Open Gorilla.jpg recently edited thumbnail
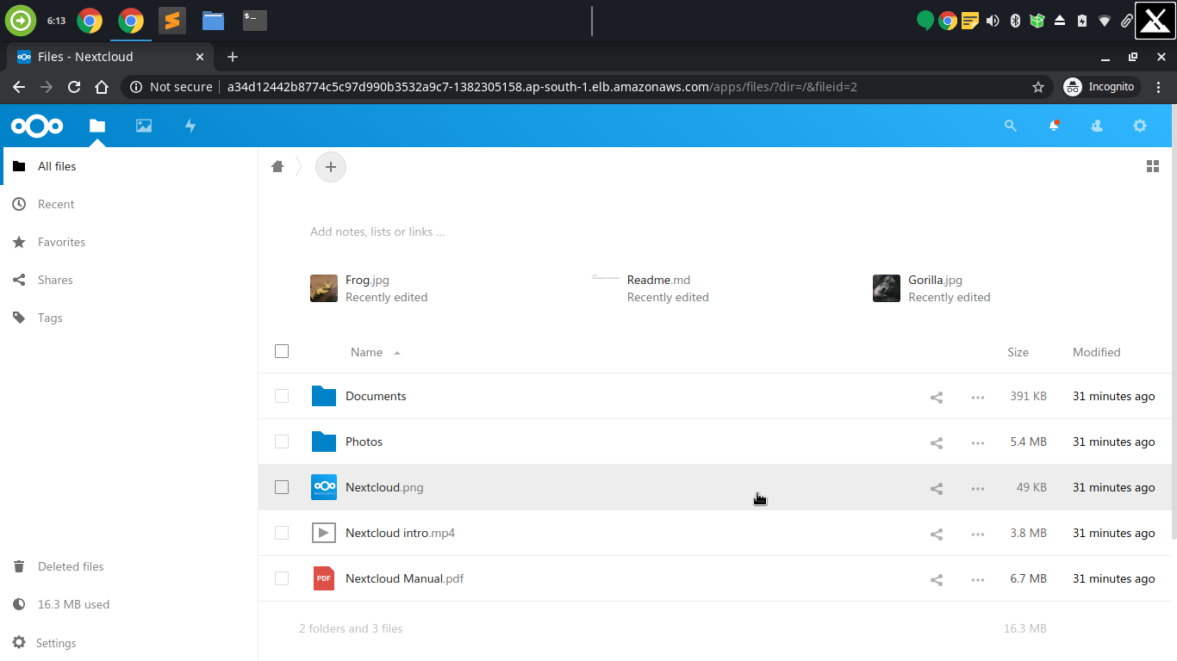The image size is (1177, 661). pyautogui.click(x=887, y=288)
